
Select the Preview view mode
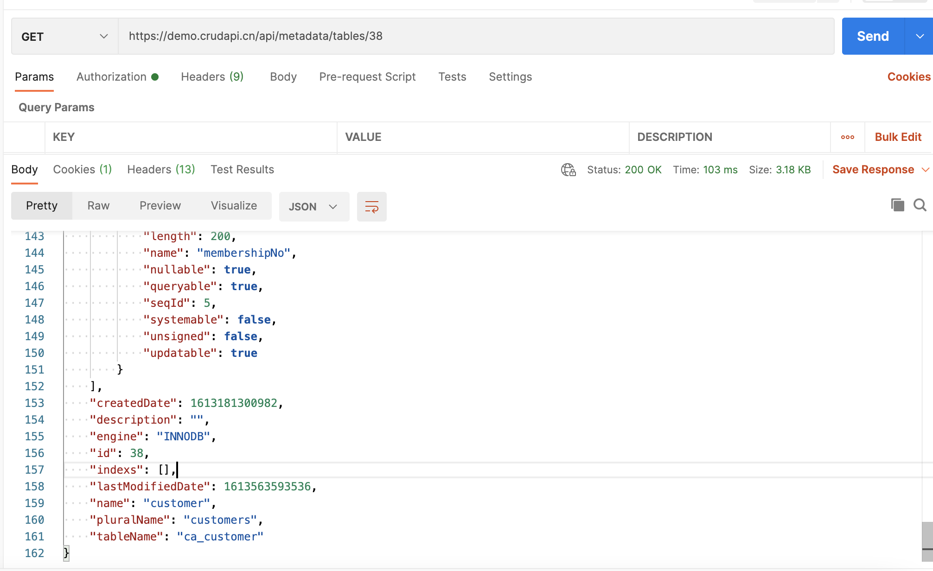coord(160,206)
